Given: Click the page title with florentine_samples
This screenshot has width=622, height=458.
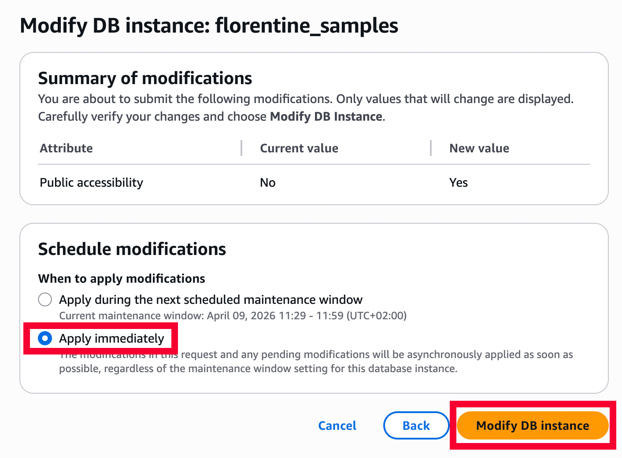Looking at the screenshot, I should (x=209, y=26).
